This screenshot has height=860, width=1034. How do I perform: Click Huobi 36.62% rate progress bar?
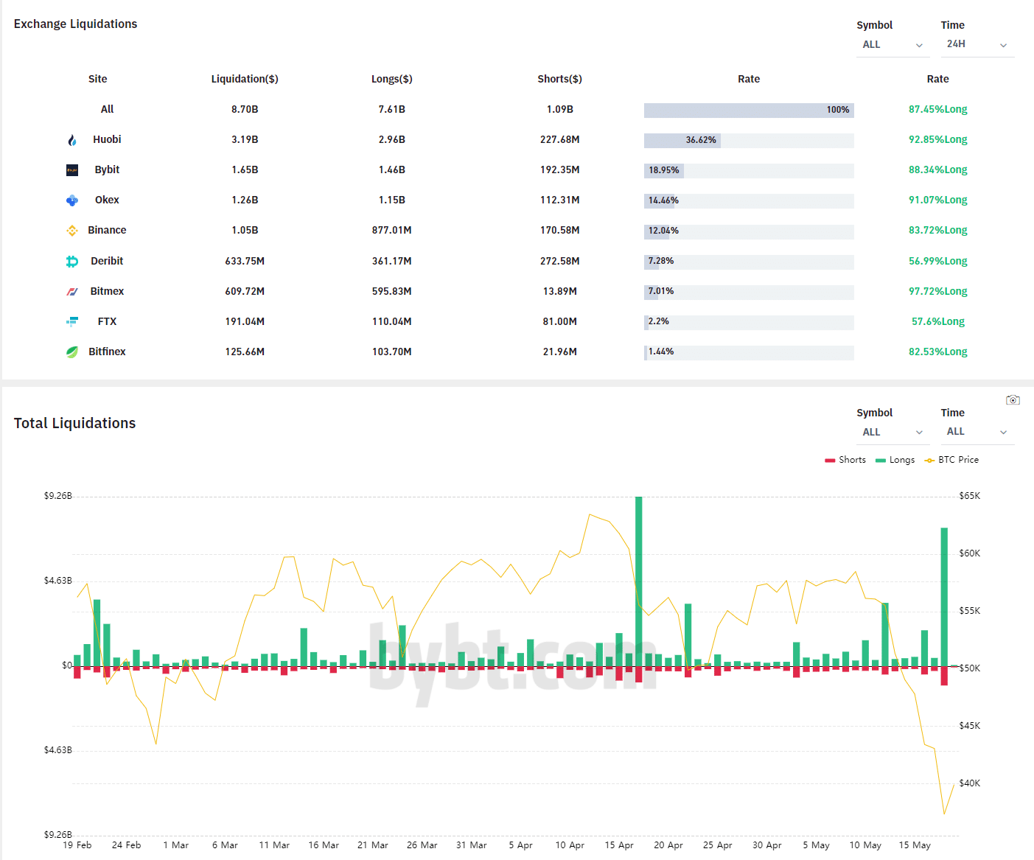coord(748,140)
